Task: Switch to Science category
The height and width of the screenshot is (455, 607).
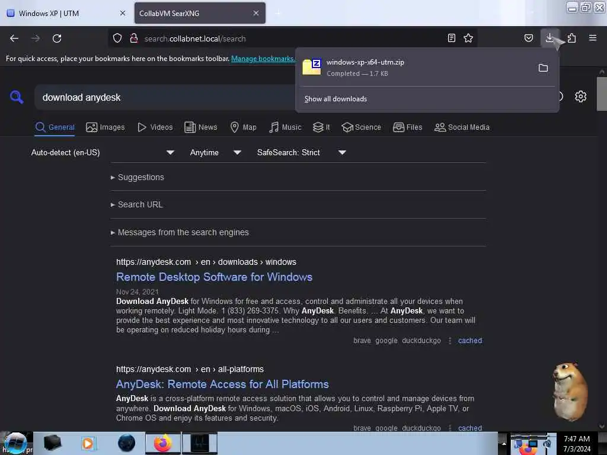Action: coord(361,127)
